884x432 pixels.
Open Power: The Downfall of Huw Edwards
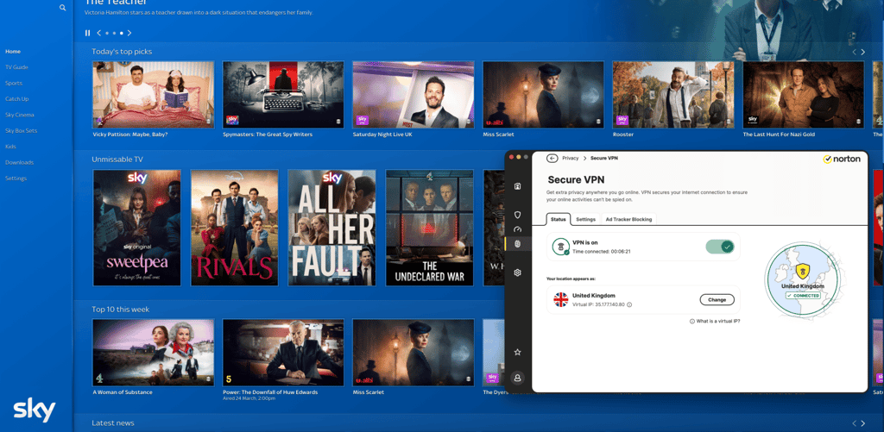point(283,353)
